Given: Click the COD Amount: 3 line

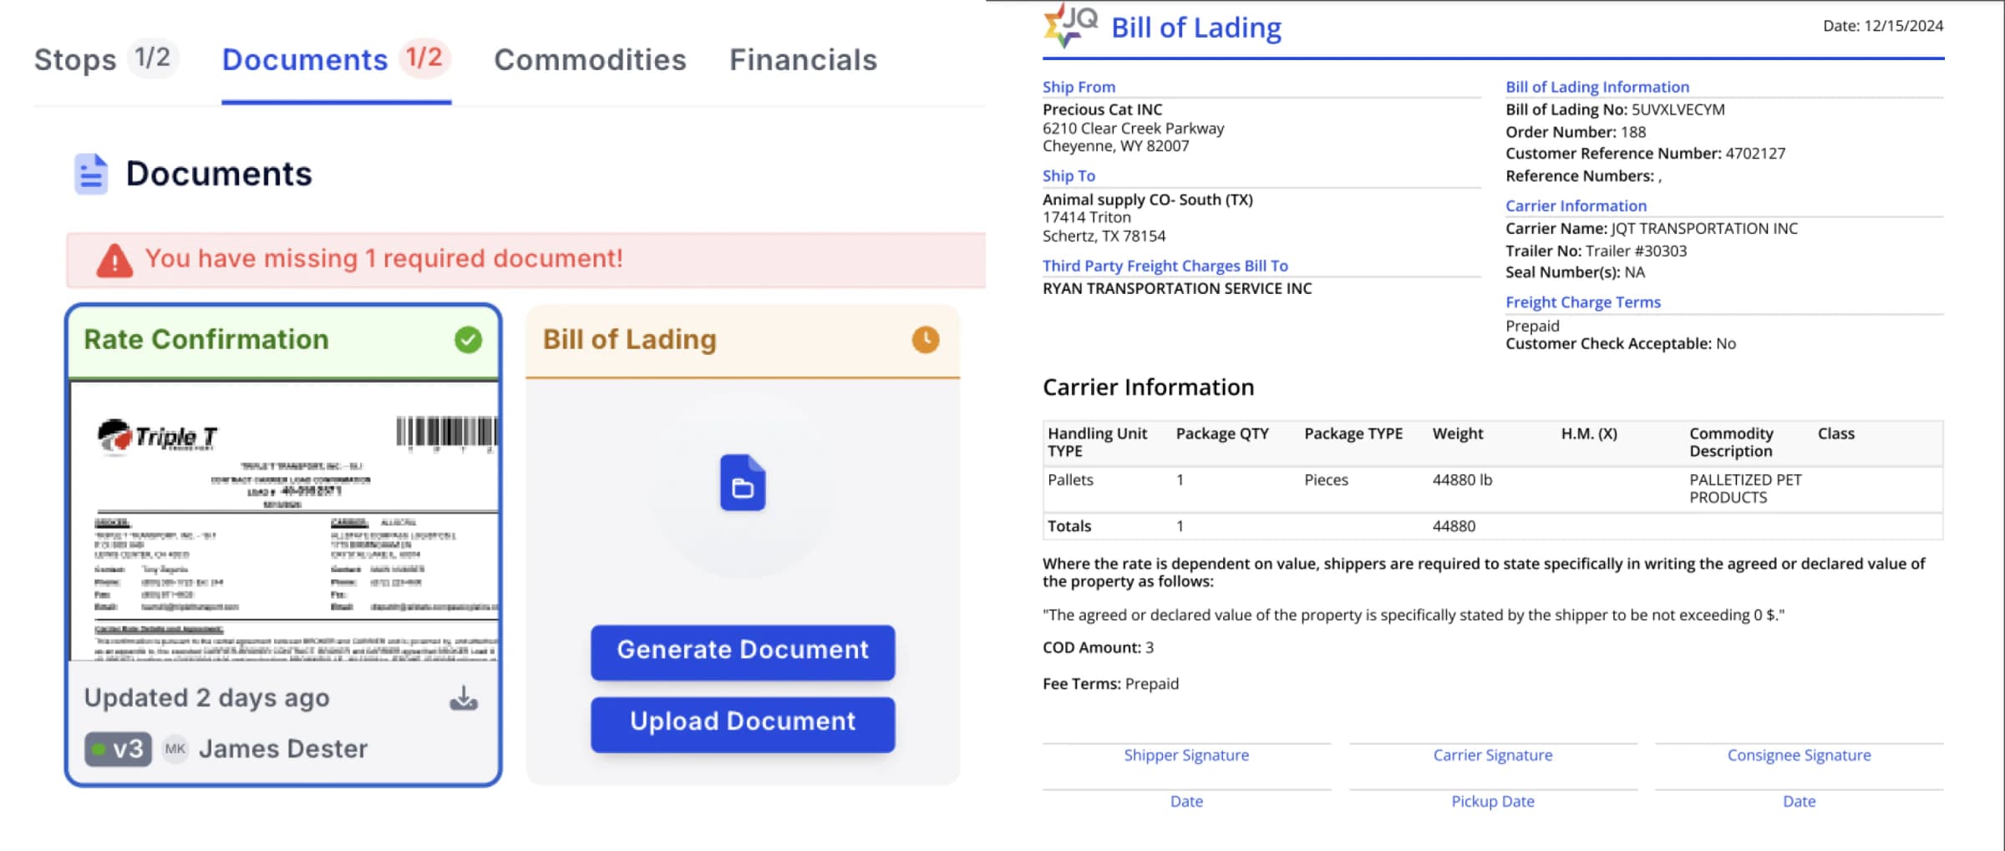Looking at the screenshot, I should coord(1098,648).
